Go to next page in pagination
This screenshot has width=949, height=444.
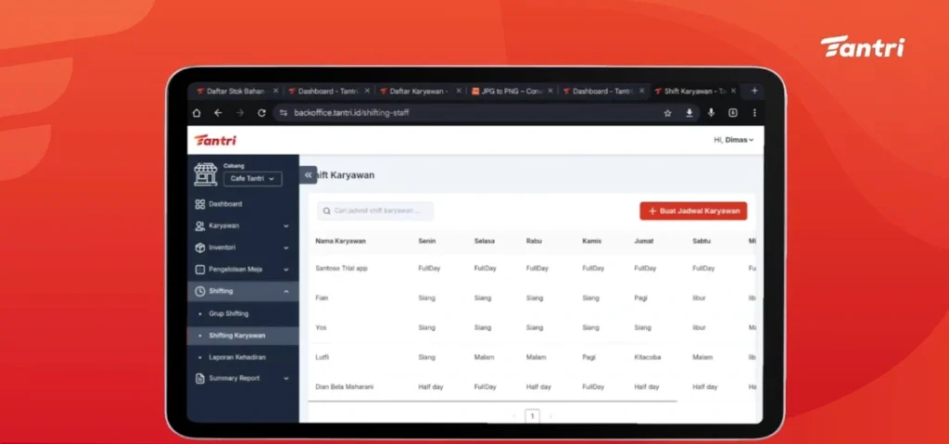(550, 416)
